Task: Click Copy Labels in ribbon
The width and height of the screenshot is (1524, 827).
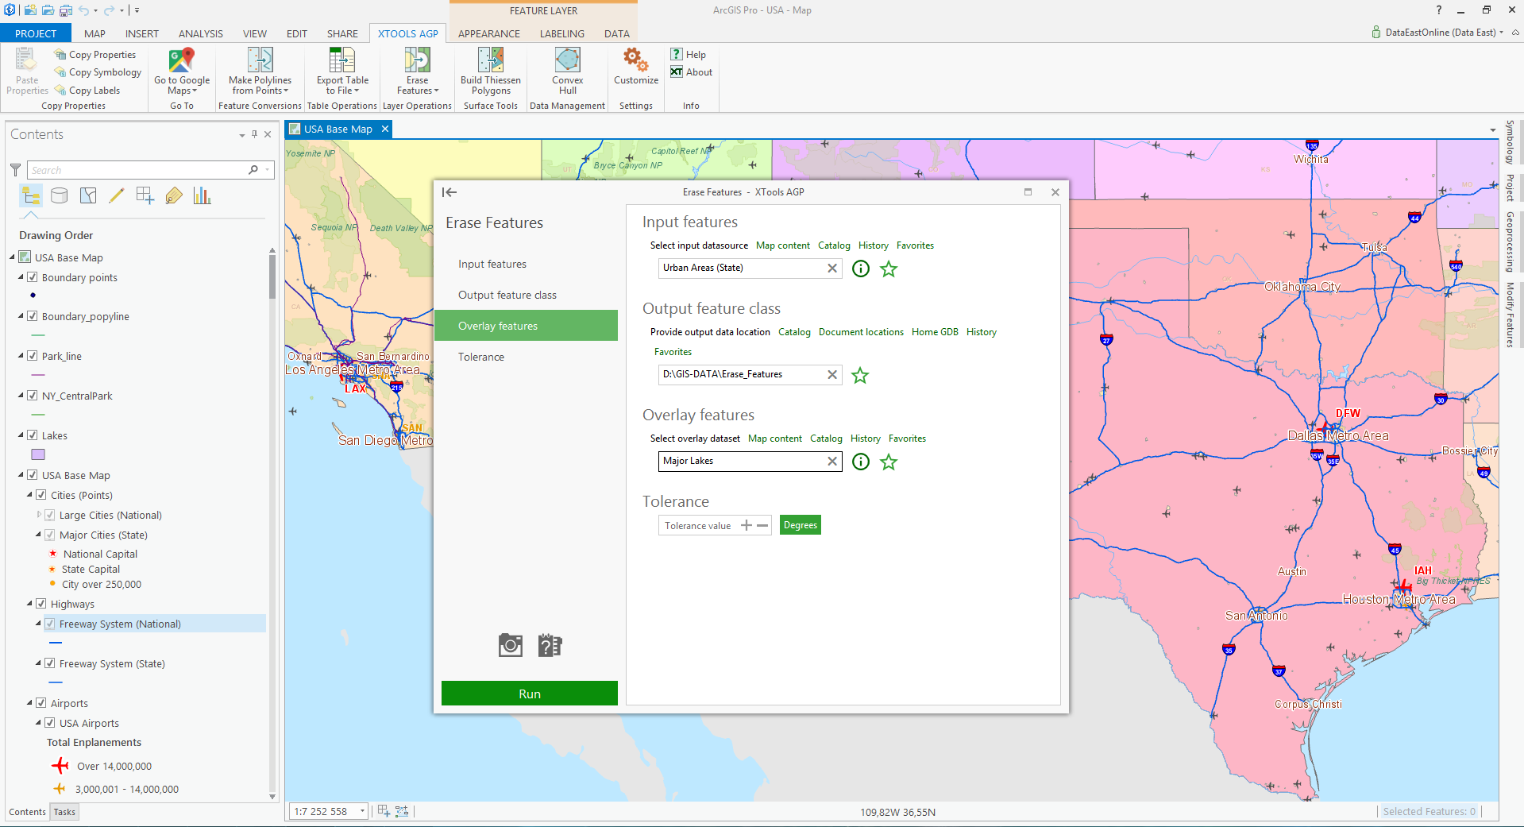Action: coord(87,91)
